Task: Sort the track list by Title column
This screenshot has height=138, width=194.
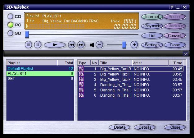Action: tap(115, 63)
